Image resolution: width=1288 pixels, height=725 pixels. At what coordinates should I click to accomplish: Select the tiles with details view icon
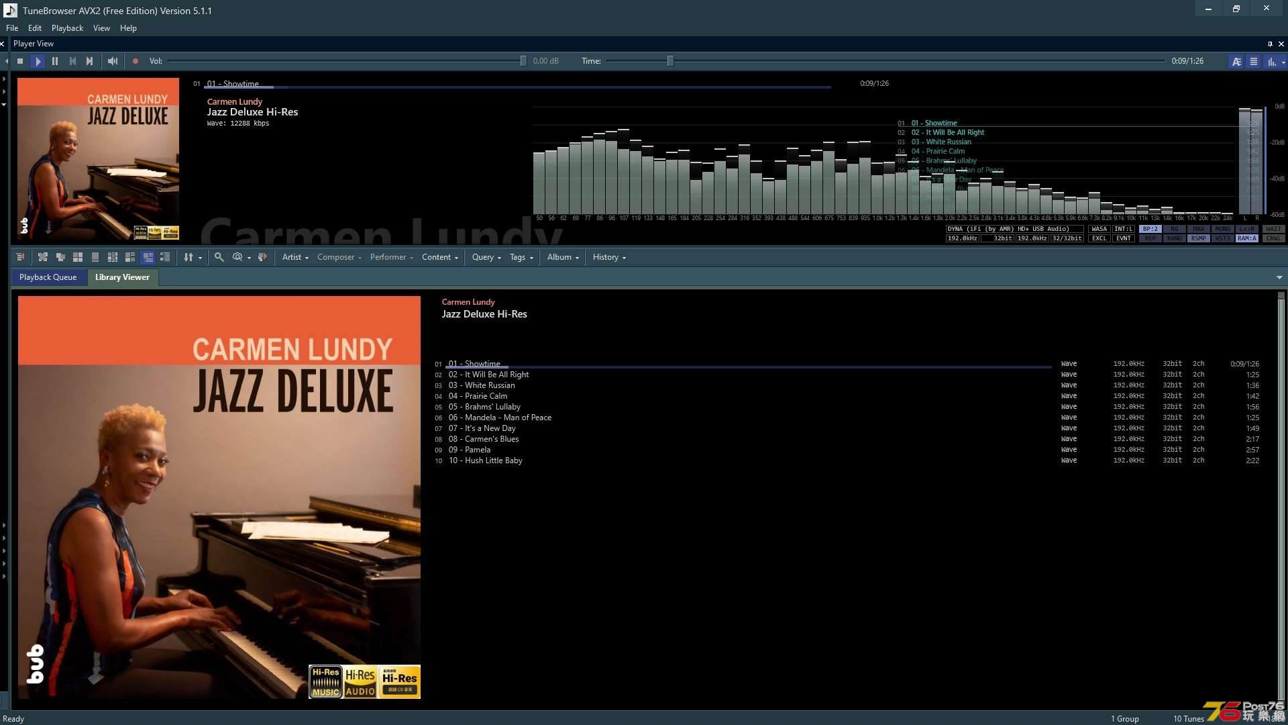coord(130,257)
